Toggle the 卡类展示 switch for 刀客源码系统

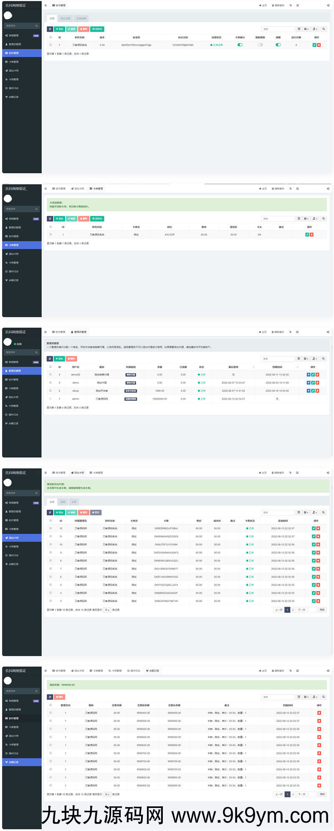click(240, 45)
